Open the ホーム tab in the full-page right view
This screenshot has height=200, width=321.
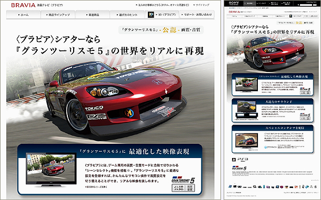pyautogui.click(x=235, y=16)
